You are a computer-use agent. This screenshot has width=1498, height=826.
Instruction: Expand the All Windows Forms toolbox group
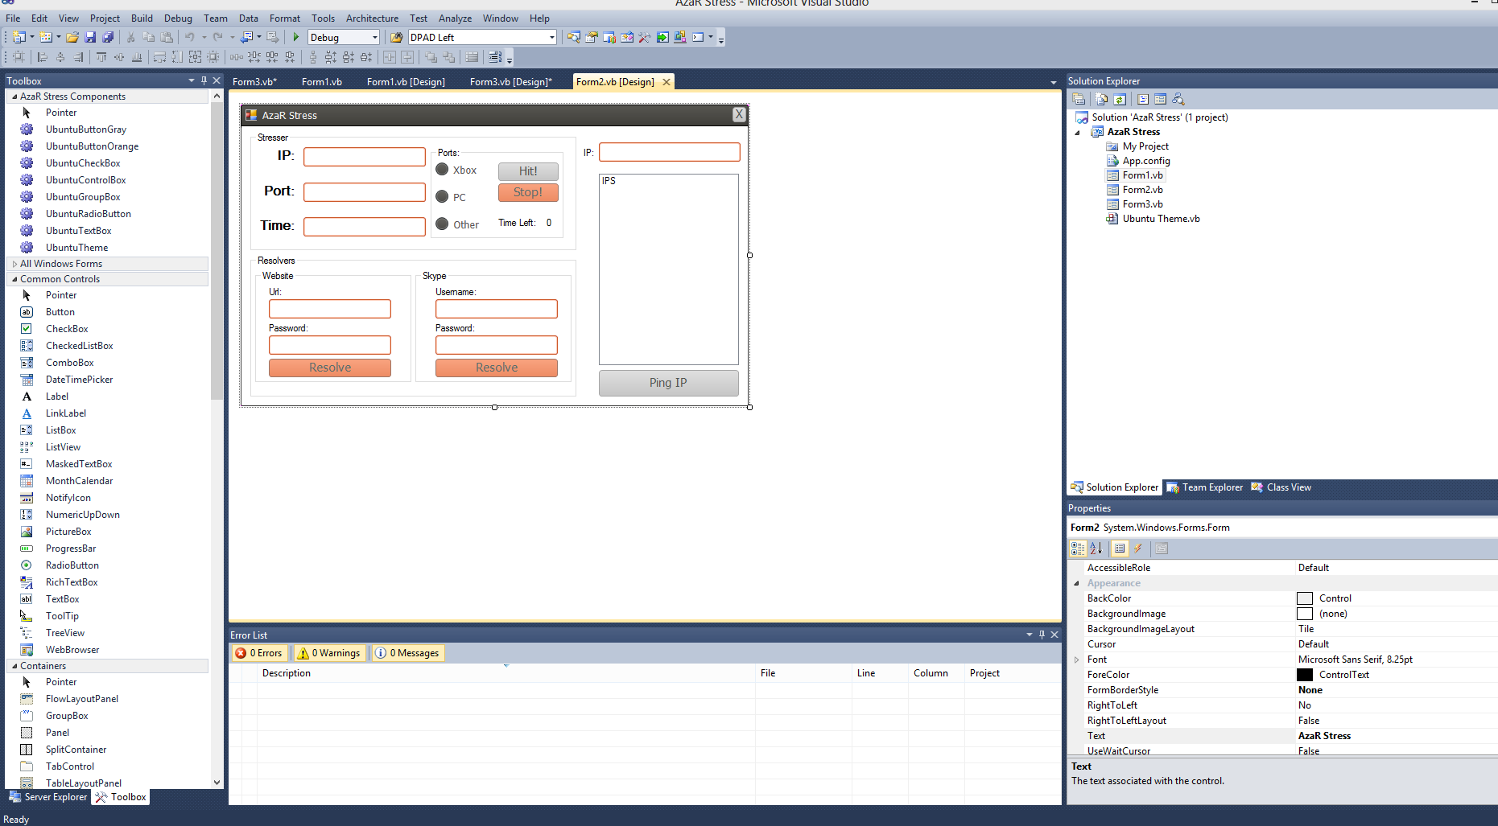(14, 264)
